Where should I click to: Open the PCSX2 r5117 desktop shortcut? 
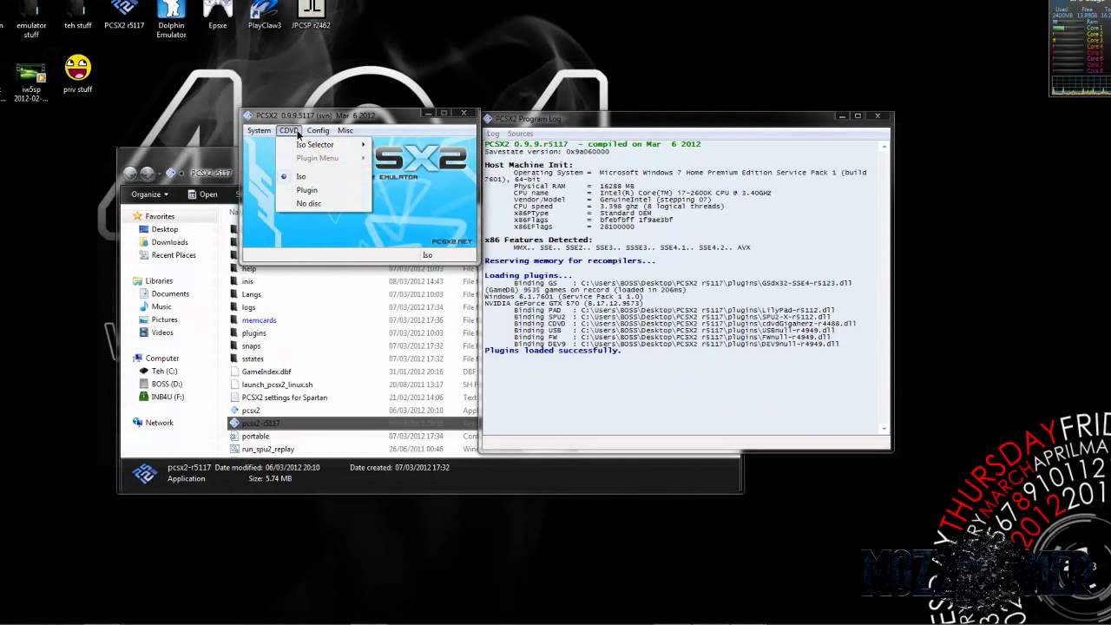(x=124, y=16)
